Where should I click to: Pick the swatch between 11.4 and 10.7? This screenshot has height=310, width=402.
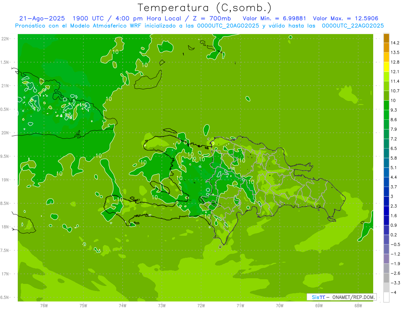coord(386,86)
